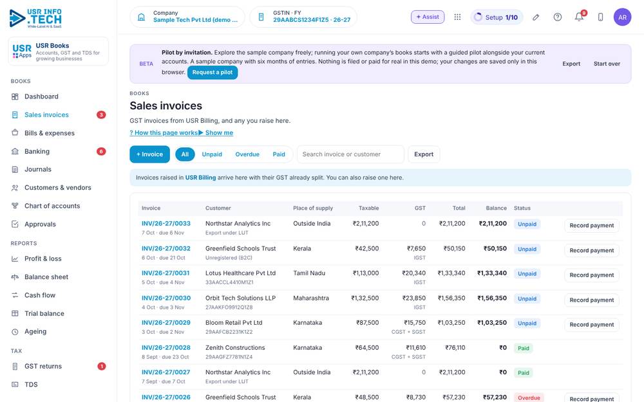The image size is (644, 402).
Task: Click the Cash flow arrows icon
Action: 15,295
